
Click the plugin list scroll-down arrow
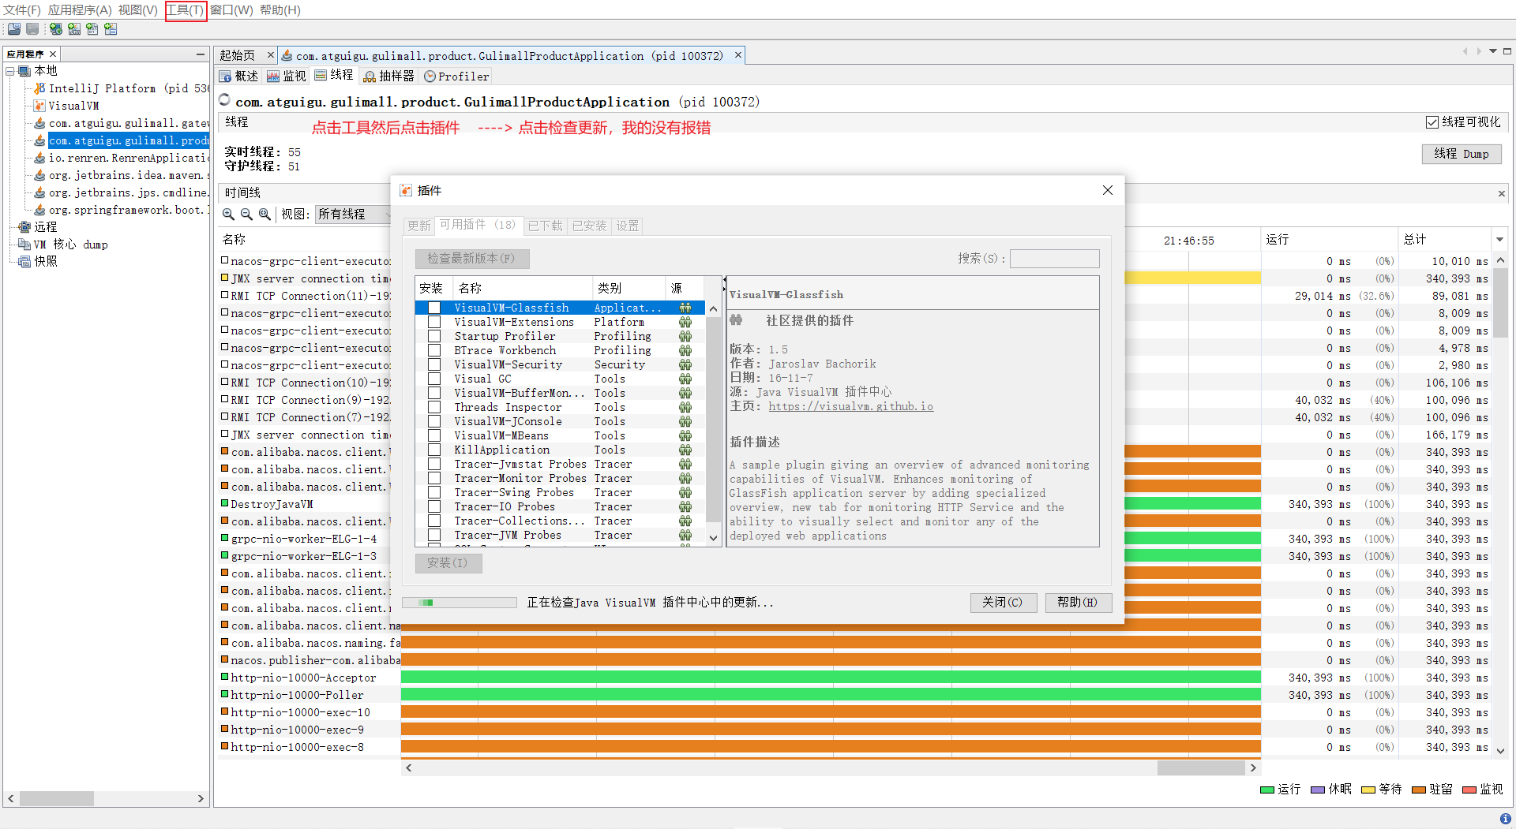coord(713,538)
